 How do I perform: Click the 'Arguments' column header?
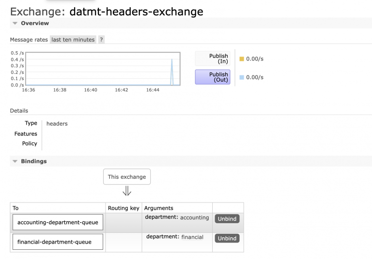click(x=158, y=208)
